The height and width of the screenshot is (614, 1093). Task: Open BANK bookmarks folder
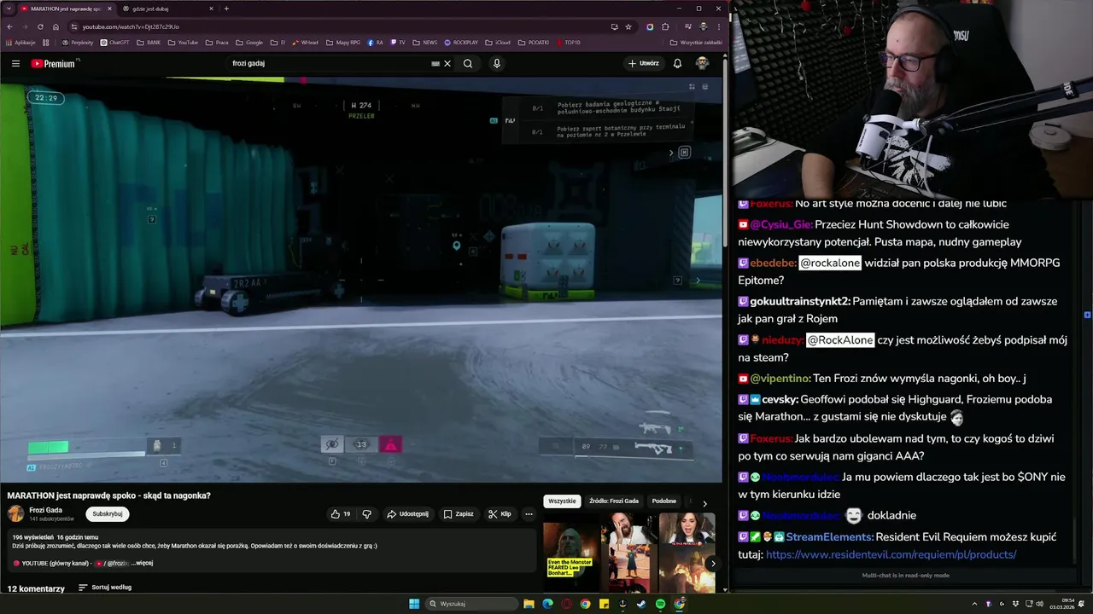pos(149,42)
